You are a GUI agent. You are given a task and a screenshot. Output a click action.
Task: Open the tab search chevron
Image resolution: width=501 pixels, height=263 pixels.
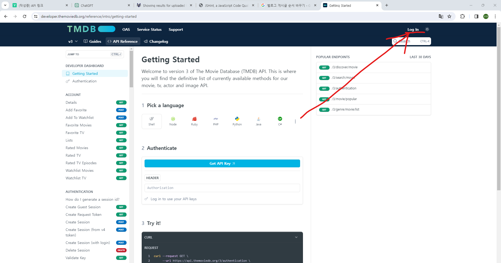pyautogui.click(x=5, y=5)
